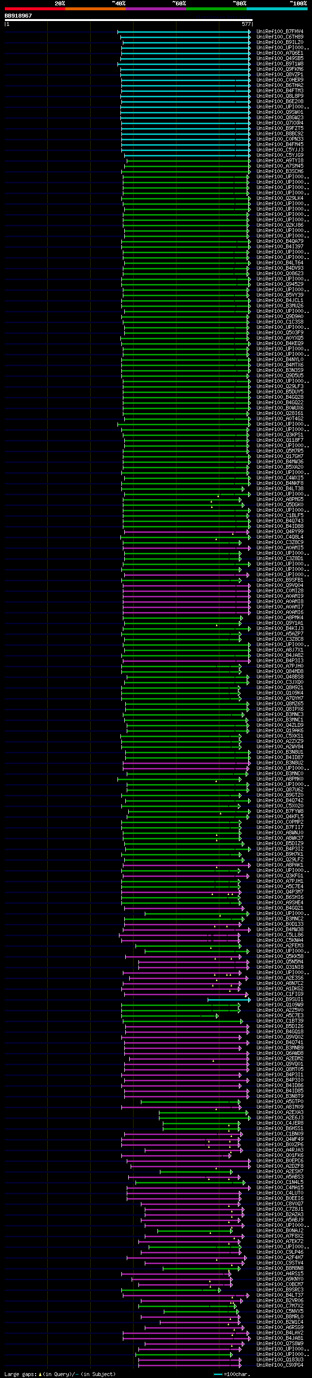Select UniRef100_C4MA15 label
The height and width of the screenshot is (1378, 312).
[x=280, y=1187]
